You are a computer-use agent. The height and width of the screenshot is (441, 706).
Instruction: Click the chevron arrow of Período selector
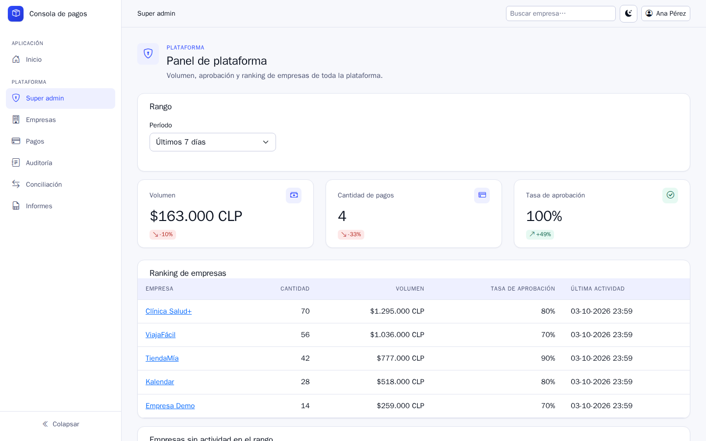(x=266, y=142)
